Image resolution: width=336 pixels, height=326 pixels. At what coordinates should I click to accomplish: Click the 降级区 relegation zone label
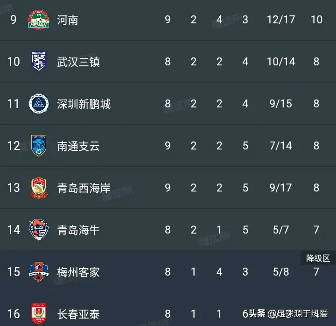(x=318, y=258)
